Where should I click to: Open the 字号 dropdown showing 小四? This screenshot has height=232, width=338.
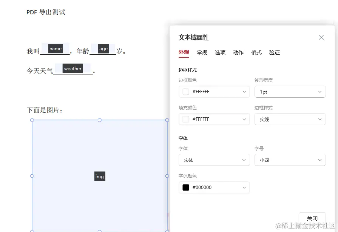[290, 160]
